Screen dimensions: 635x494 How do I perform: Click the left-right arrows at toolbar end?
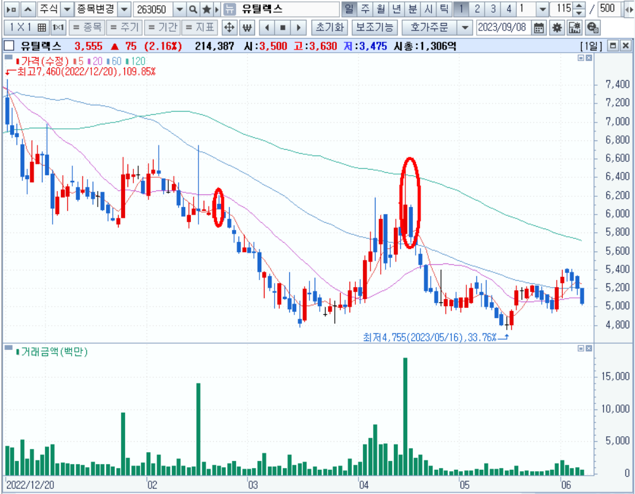point(630,9)
